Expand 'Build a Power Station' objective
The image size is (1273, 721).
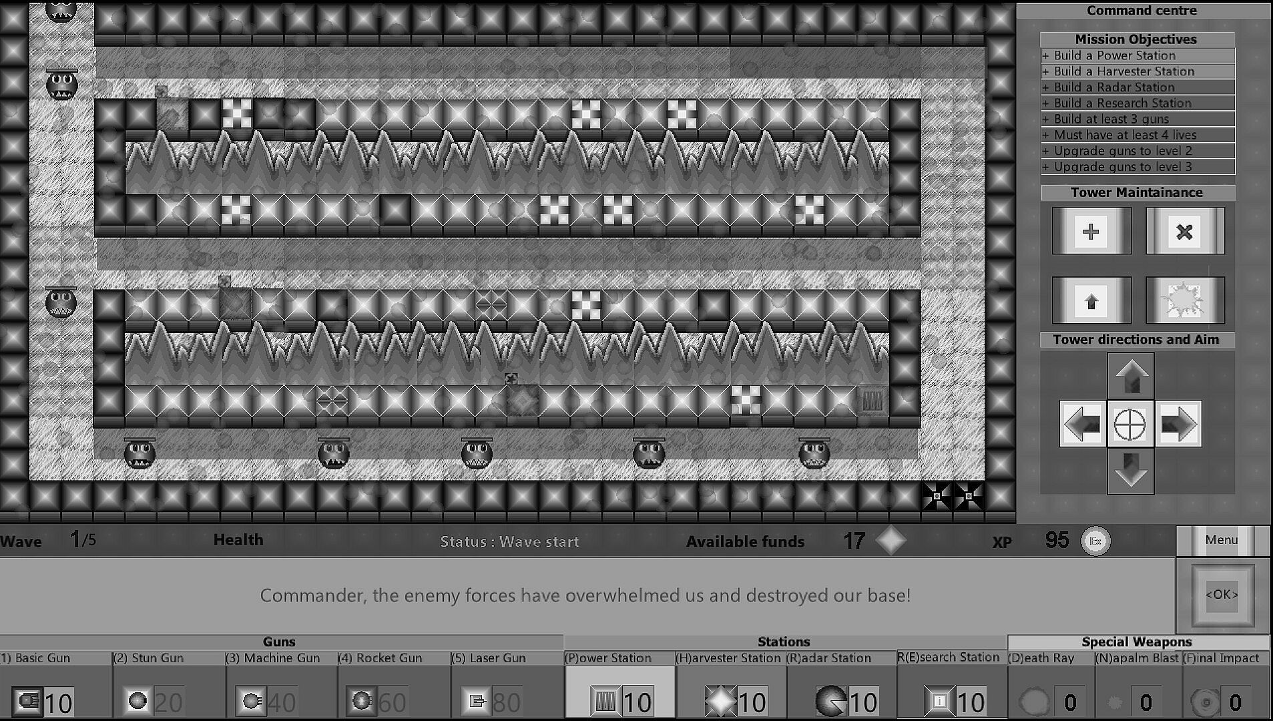pos(1138,55)
